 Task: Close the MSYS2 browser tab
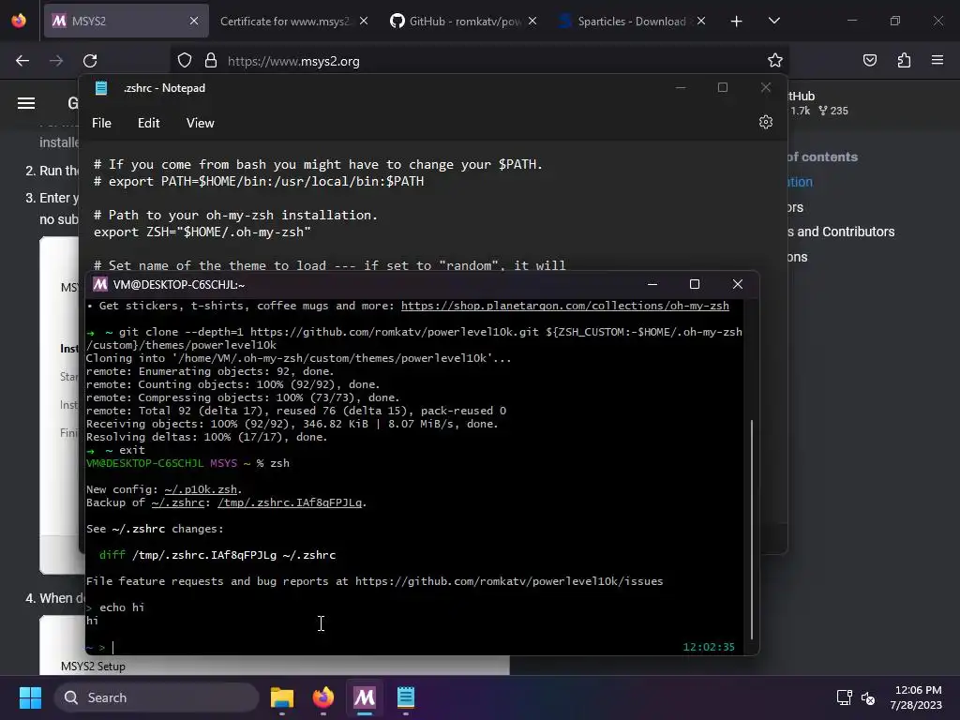(x=194, y=21)
